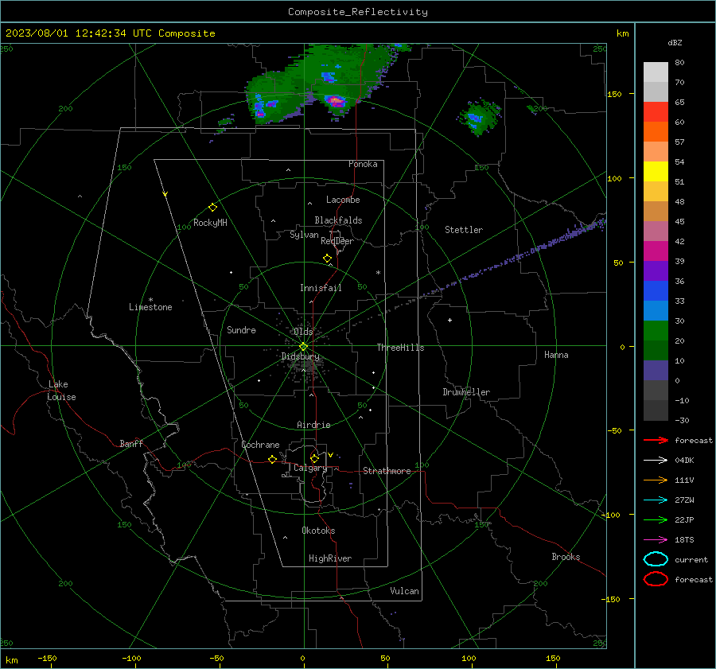The height and width of the screenshot is (669, 716).
Task: Click the Limestone label
Action: (x=150, y=307)
